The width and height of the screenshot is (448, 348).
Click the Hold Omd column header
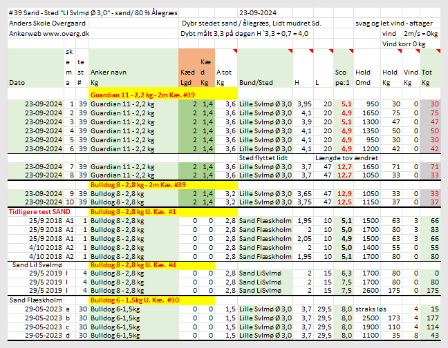(364, 76)
